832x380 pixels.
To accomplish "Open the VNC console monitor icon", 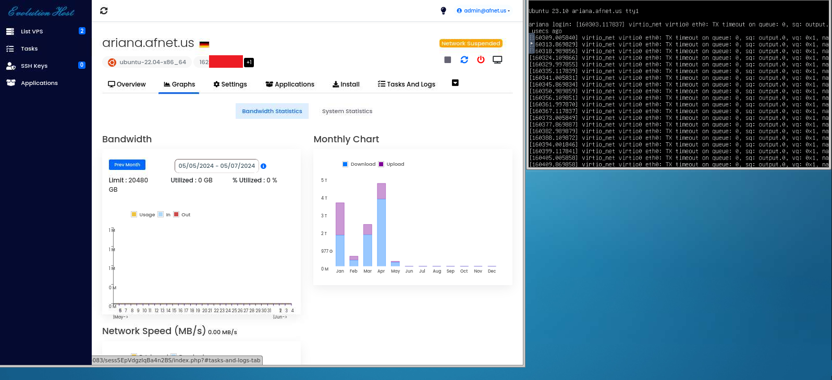I will [x=497, y=60].
